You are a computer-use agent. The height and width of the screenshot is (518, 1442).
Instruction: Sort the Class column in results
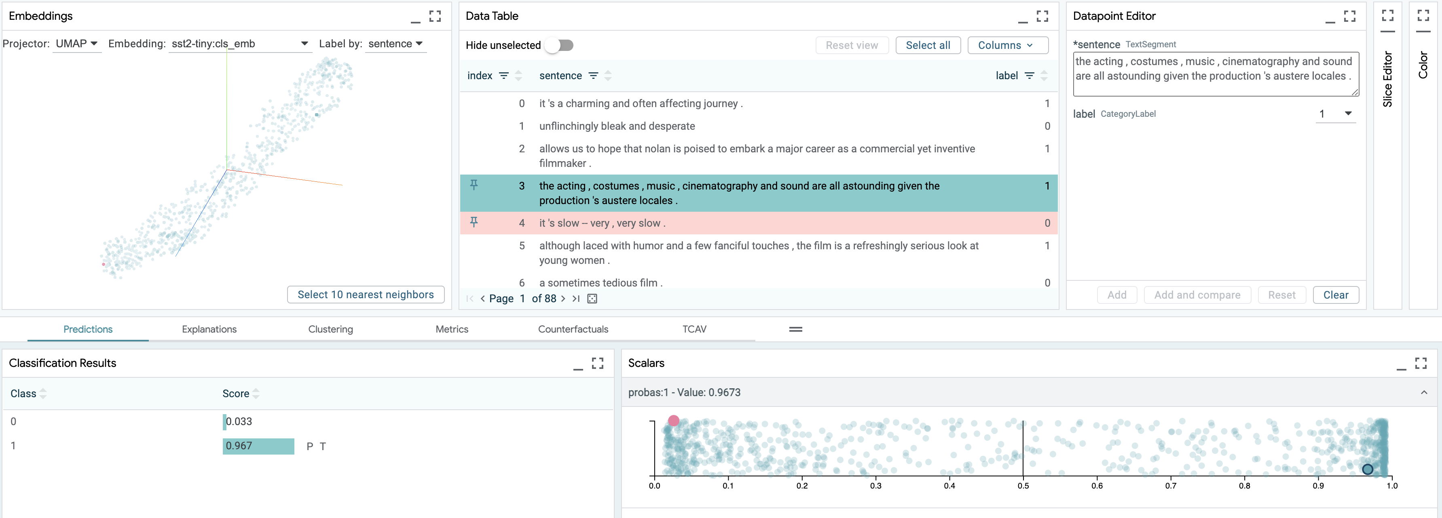coord(43,393)
